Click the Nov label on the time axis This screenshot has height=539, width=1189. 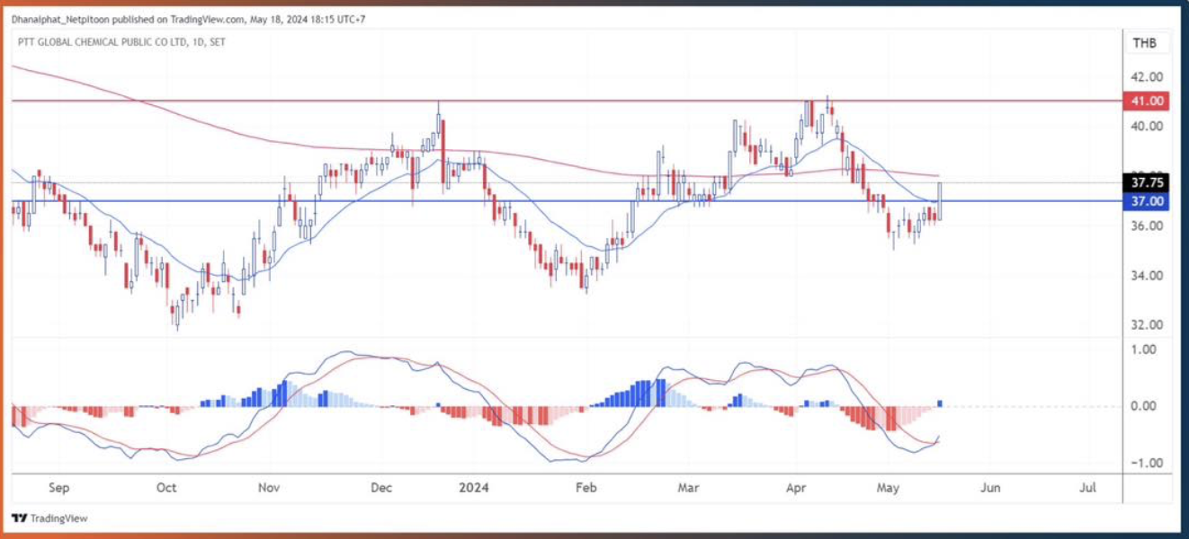[270, 489]
